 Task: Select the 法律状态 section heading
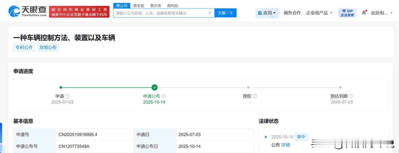[269, 121]
